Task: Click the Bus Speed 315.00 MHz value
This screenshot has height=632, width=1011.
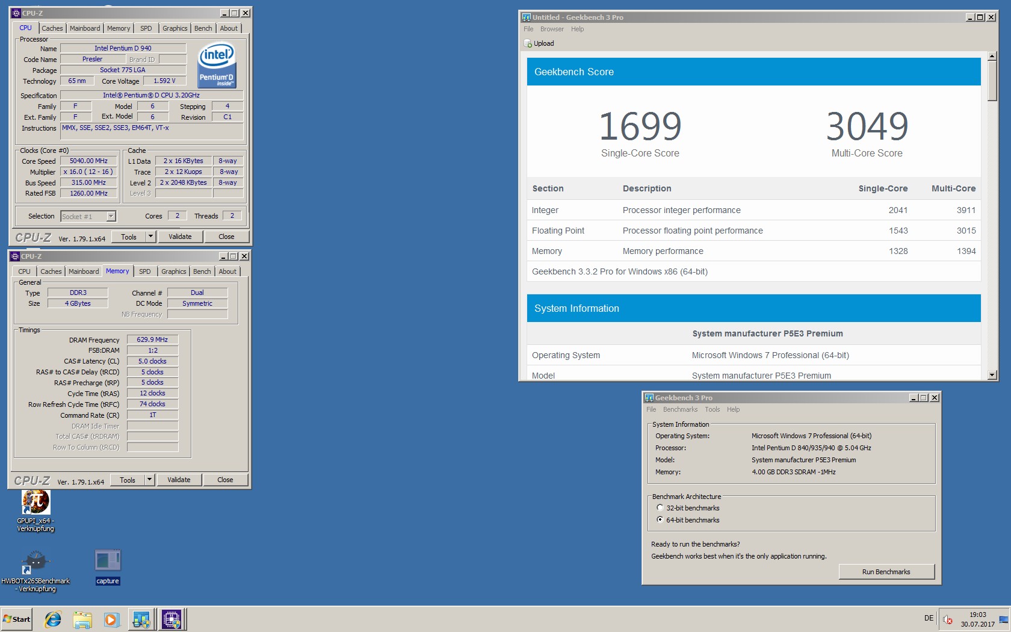Action: click(x=88, y=183)
